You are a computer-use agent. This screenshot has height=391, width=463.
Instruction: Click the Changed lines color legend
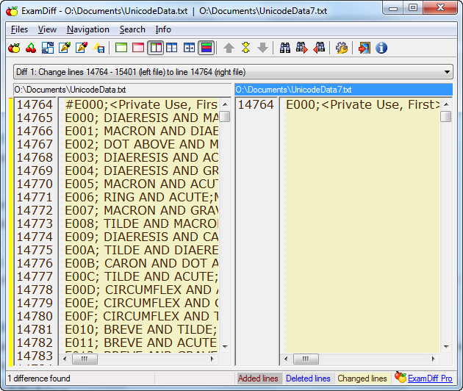(x=362, y=379)
